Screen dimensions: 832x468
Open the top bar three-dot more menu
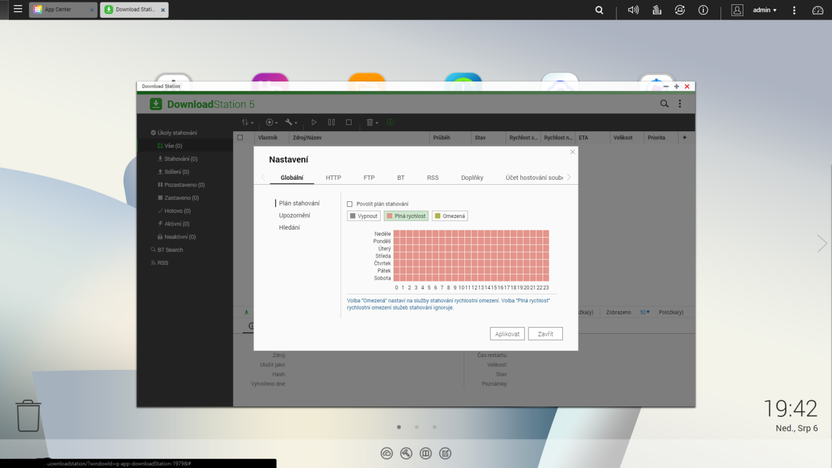(794, 10)
